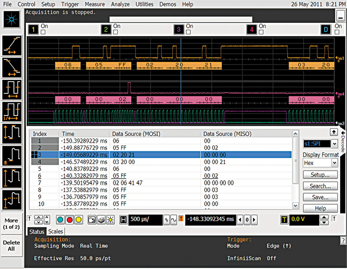Click the channel 1 button
The image size is (347, 269).
coord(33,29)
